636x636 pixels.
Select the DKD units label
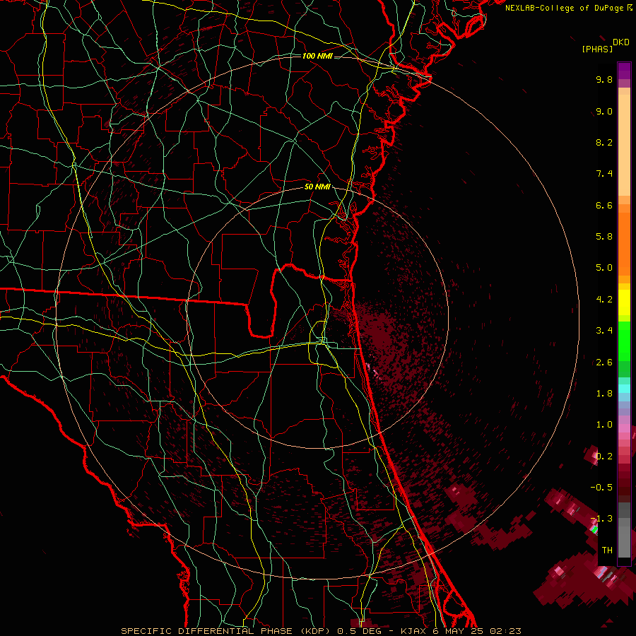click(621, 42)
